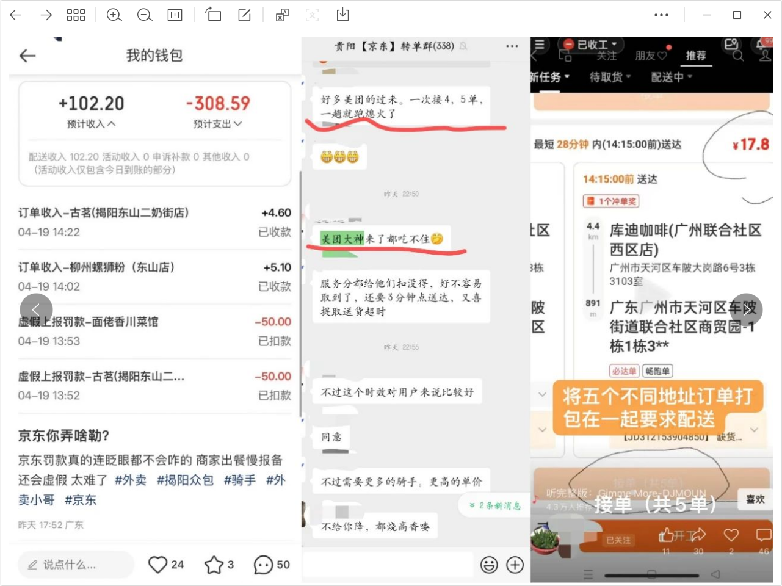The width and height of the screenshot is (782, 586).
Task: Save the image with the download icon
Action: coord(342,15)
